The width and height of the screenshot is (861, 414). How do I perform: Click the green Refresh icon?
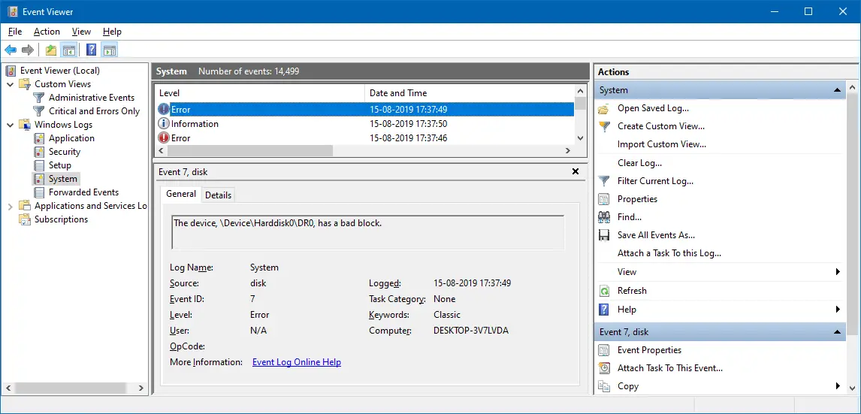(604, 291)
